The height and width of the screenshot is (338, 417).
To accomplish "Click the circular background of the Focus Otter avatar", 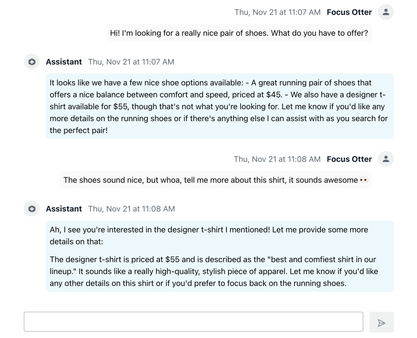I will (385, 12).
